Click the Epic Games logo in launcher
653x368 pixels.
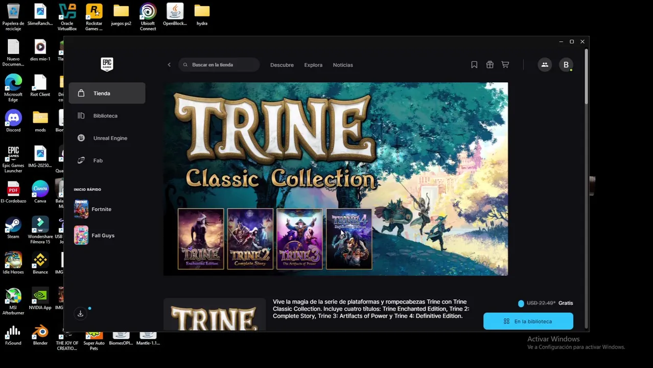(x=107, y=64)
